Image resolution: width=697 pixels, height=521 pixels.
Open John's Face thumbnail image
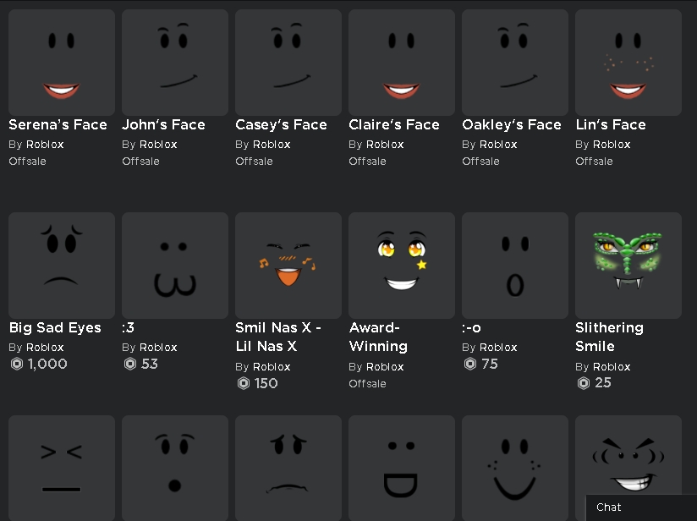pyautogui.click(x=175, y=63)
